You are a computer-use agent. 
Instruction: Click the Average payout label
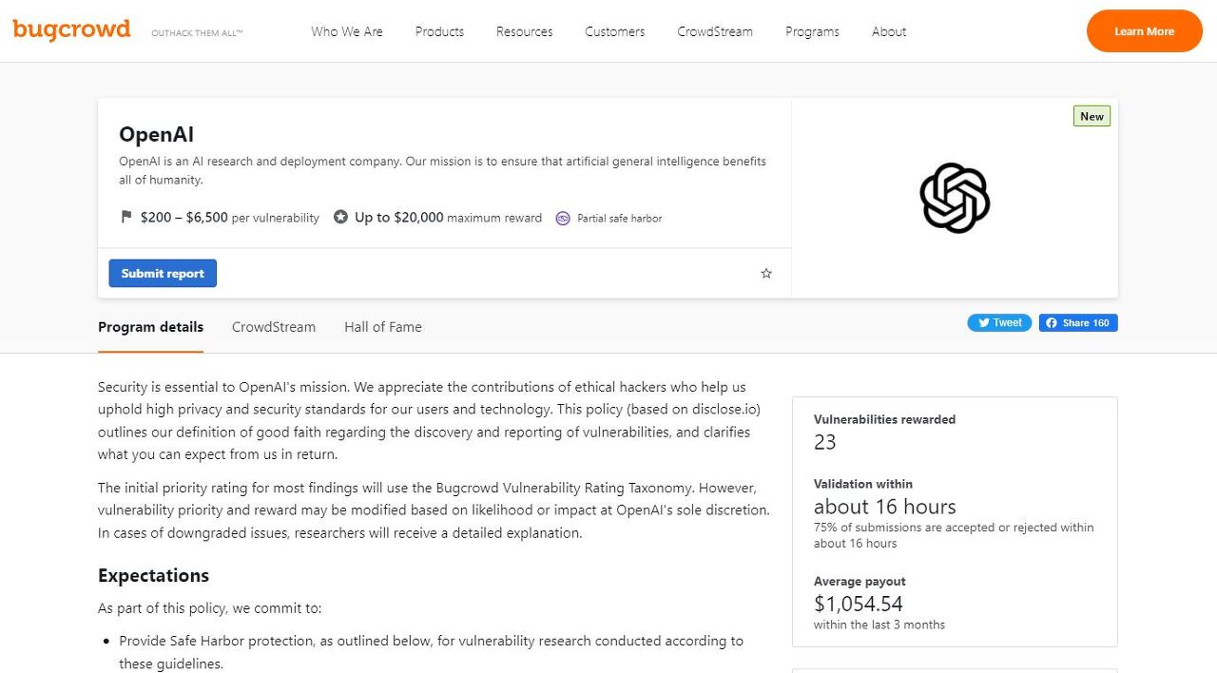click(860, 582)
